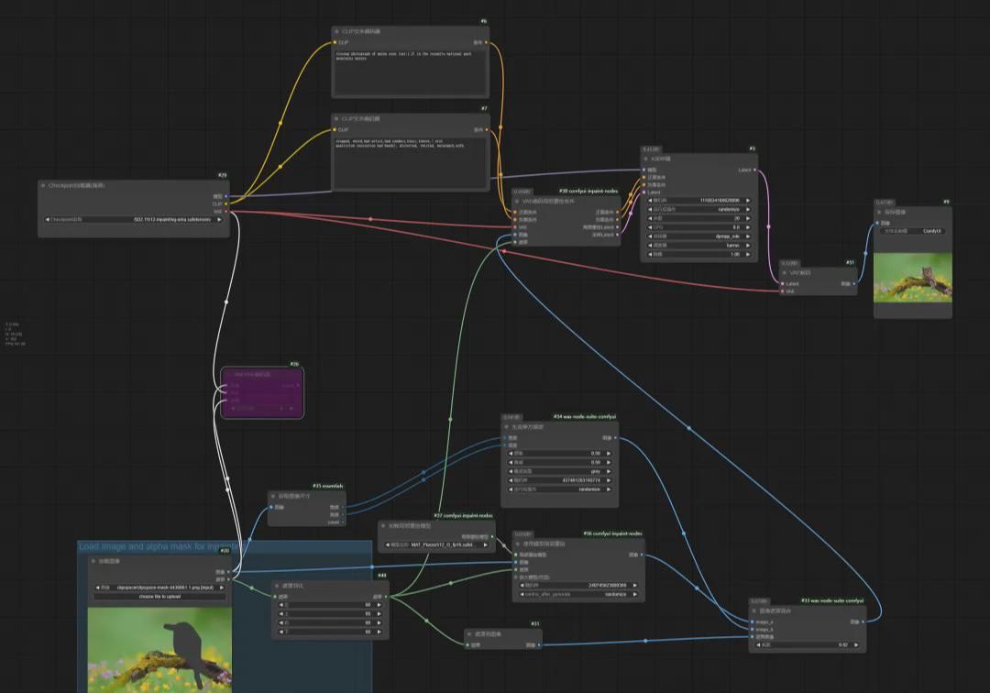Viewport: 990px width, 693px height.
Task: Toggle the randomize option in the noise generator node #34
Action: 559,489
